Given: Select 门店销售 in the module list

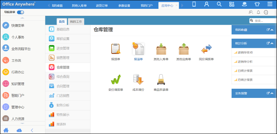Looking at the screenshot, I should [x=68, y=96].
